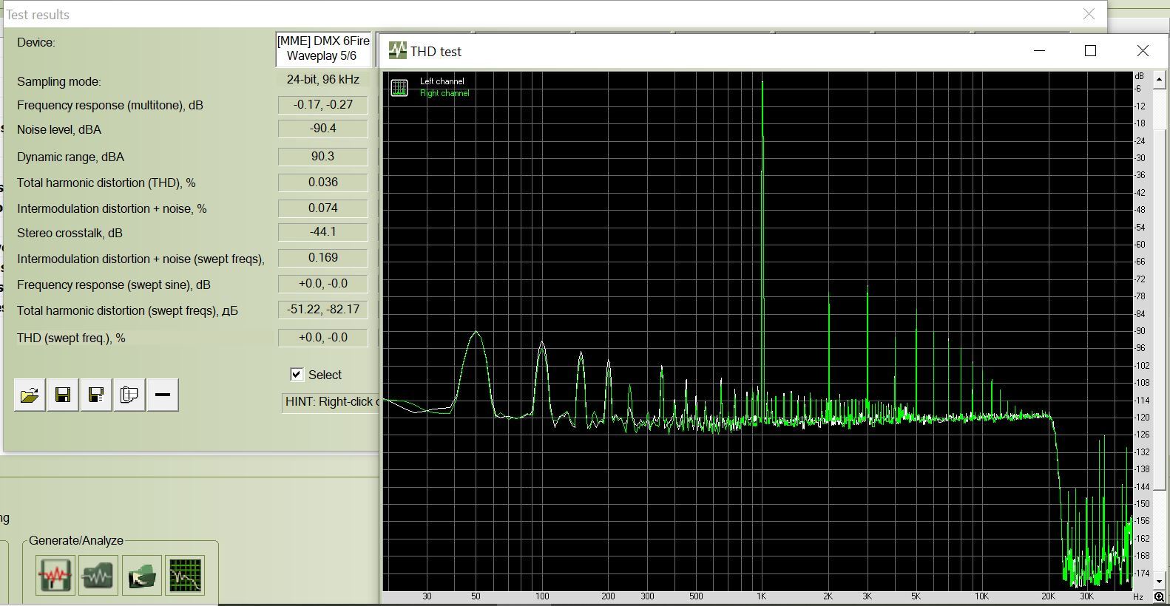Click THD percent value 0.036

click(x=323, y=182)
